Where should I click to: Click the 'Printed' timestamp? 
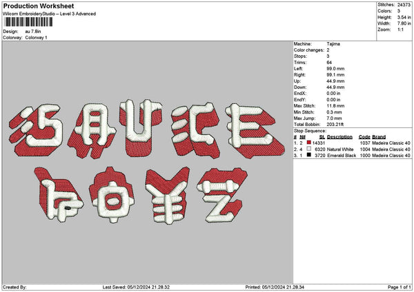[275, 287]
